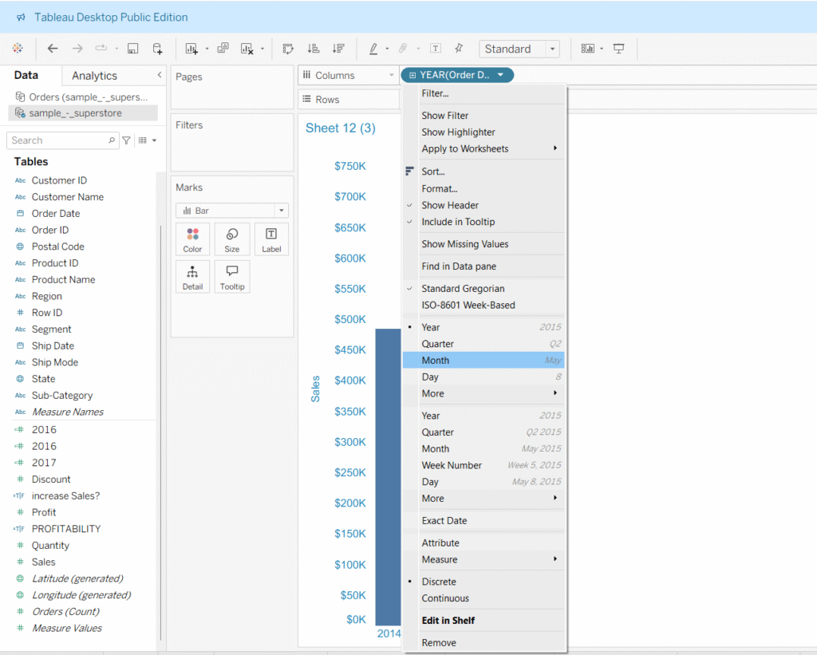Open the Label marks card button
The image size is (817, 655).
tap(271, 239)
